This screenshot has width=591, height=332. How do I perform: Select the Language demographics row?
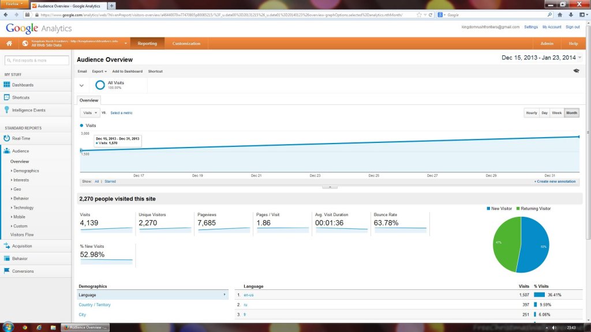point(152,295)
